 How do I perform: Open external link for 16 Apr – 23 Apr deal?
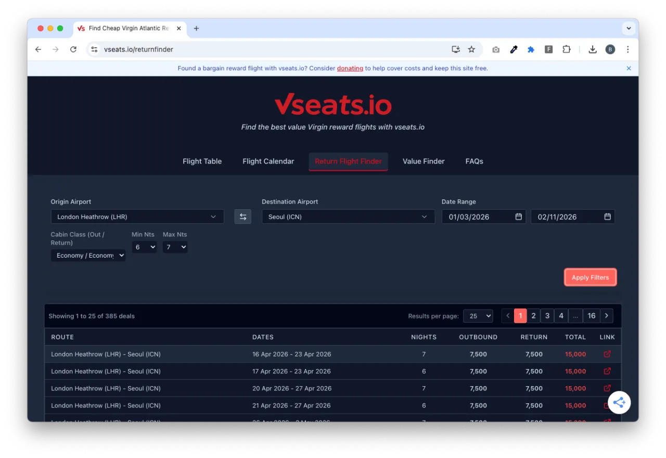tap(607, 354)
